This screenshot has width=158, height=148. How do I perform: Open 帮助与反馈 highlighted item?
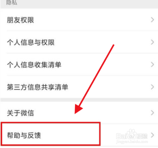point(50,134)
